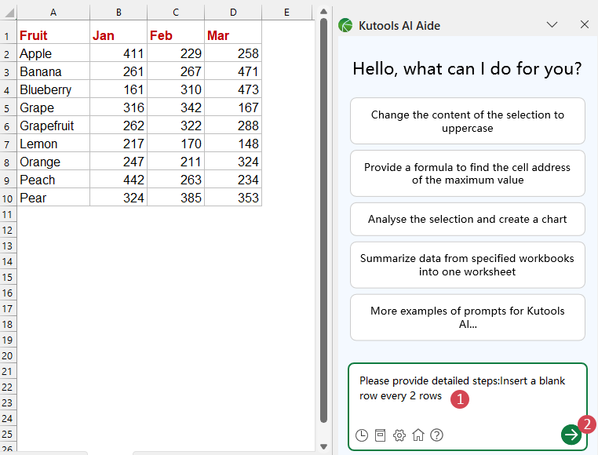Click the Grapefruit cell in column A
This screenshot has width=598, height=455.
52,126
